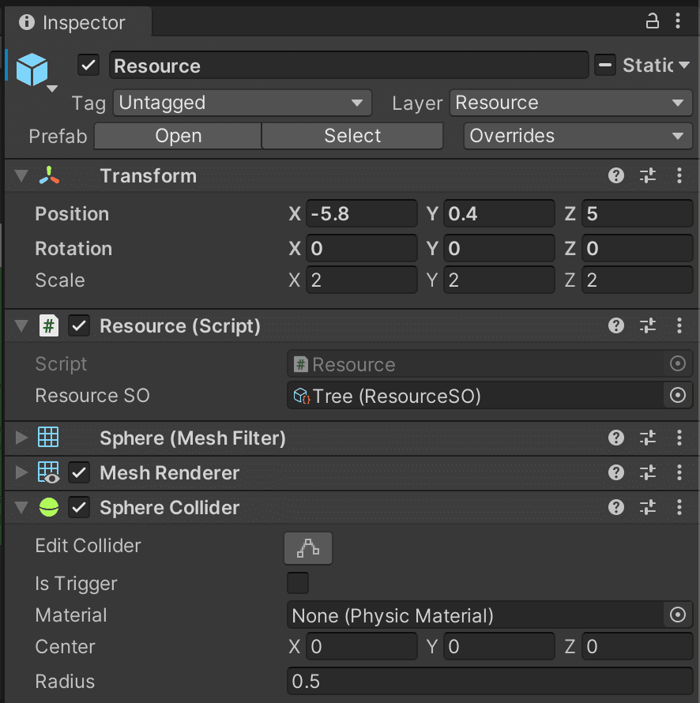
Task: Enable the Is Trigger checkbox
Action: click(x=298, y=583)
